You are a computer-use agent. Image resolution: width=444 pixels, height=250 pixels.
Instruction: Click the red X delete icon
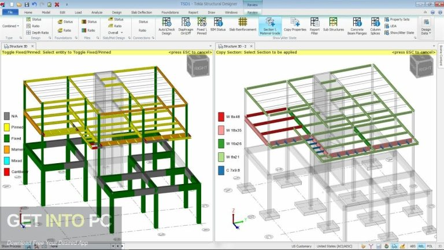pyautogui.click(x=57, y=5)
